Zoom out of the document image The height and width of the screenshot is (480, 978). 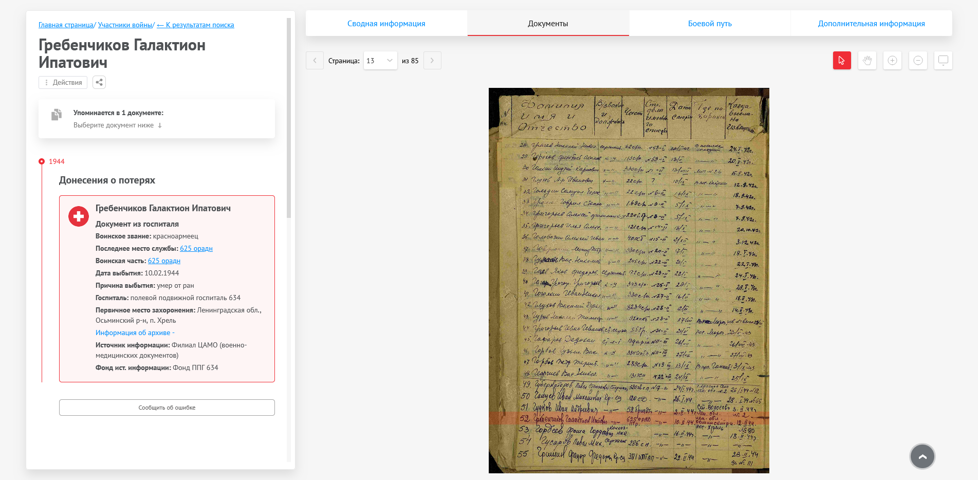(918, 61)
